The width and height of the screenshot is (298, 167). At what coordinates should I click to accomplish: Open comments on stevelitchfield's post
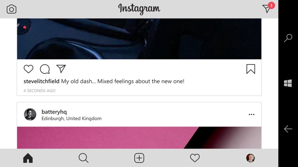(45, 69)
